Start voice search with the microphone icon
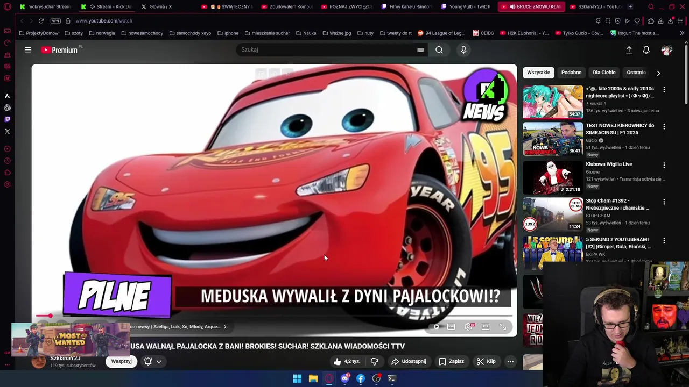The height and width of the screenshot is (387, 689). (463, 50)
